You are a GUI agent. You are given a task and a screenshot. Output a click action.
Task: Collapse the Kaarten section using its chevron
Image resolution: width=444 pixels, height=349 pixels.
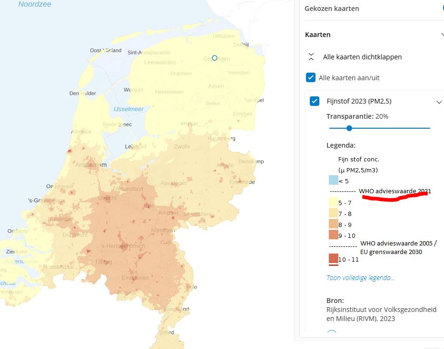(441, 35)
